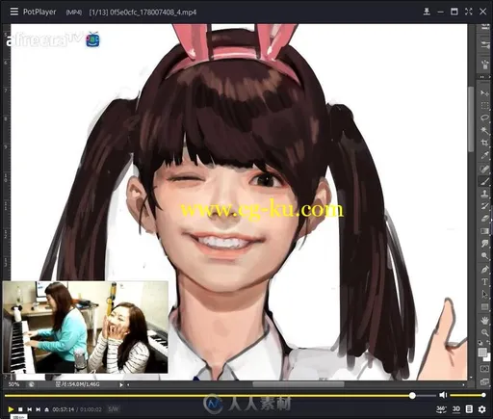Select the Rectangular Marquee tool
This screenshot has height=419, width=493.
point(484,105)
